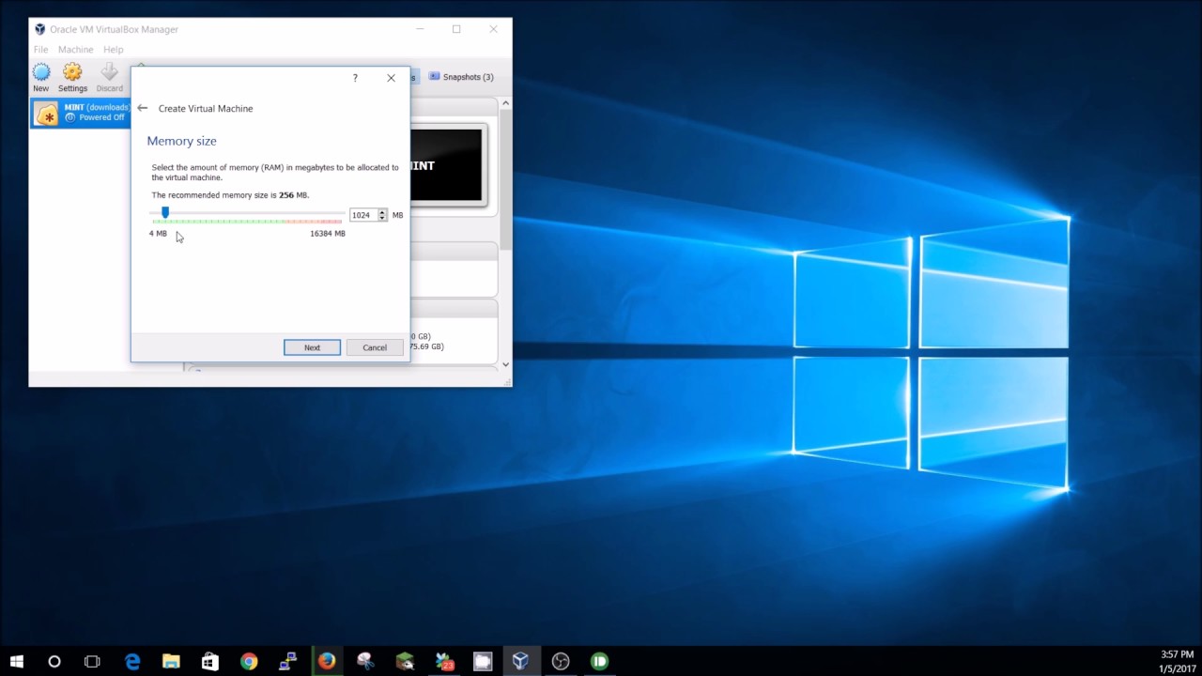This screenshot has height=676, width=1202.
Task: Click the '16384 MB' maximum label
Action: tap(328, 234)
